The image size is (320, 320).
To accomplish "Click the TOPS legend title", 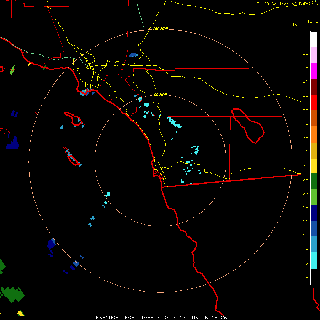I will coord(313,21).
